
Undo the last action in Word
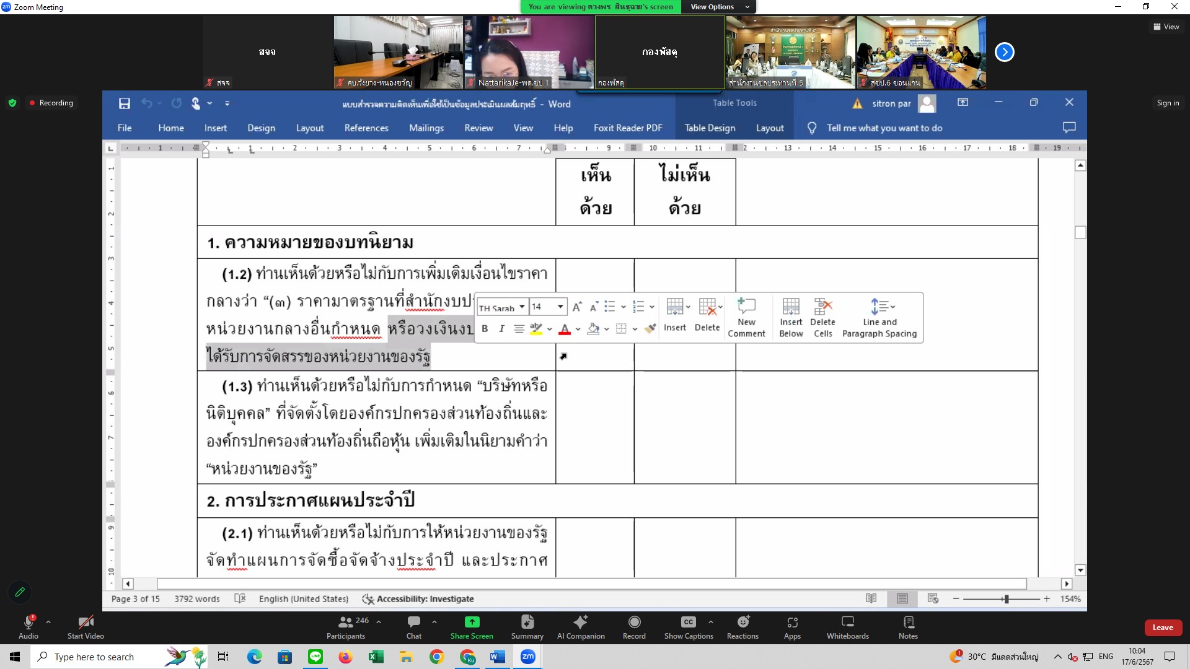(147, 103)
